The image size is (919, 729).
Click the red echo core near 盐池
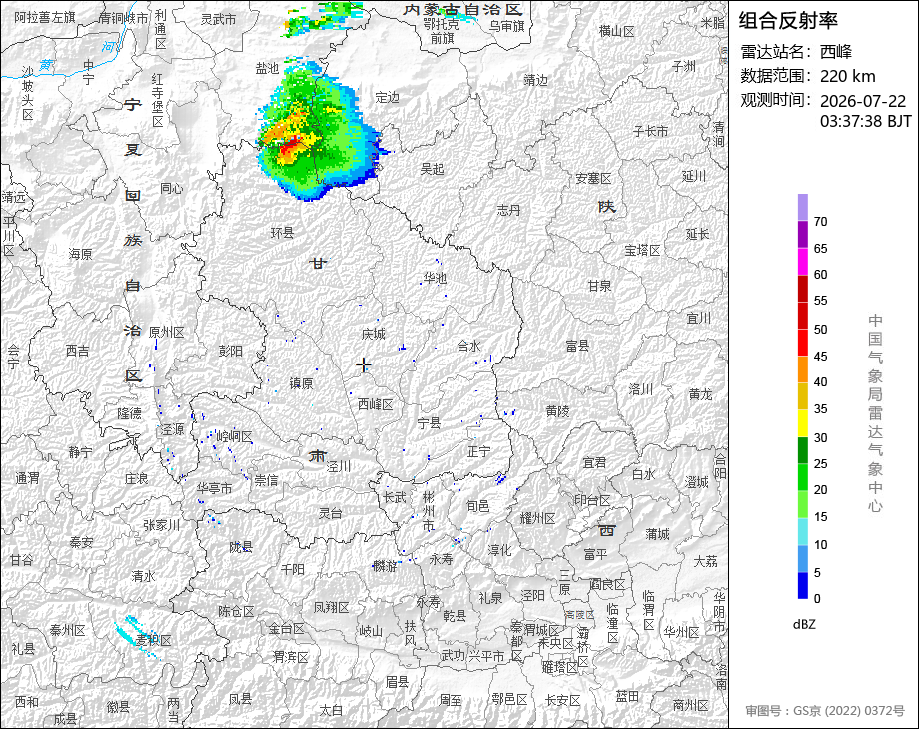(x=288, y=147)
